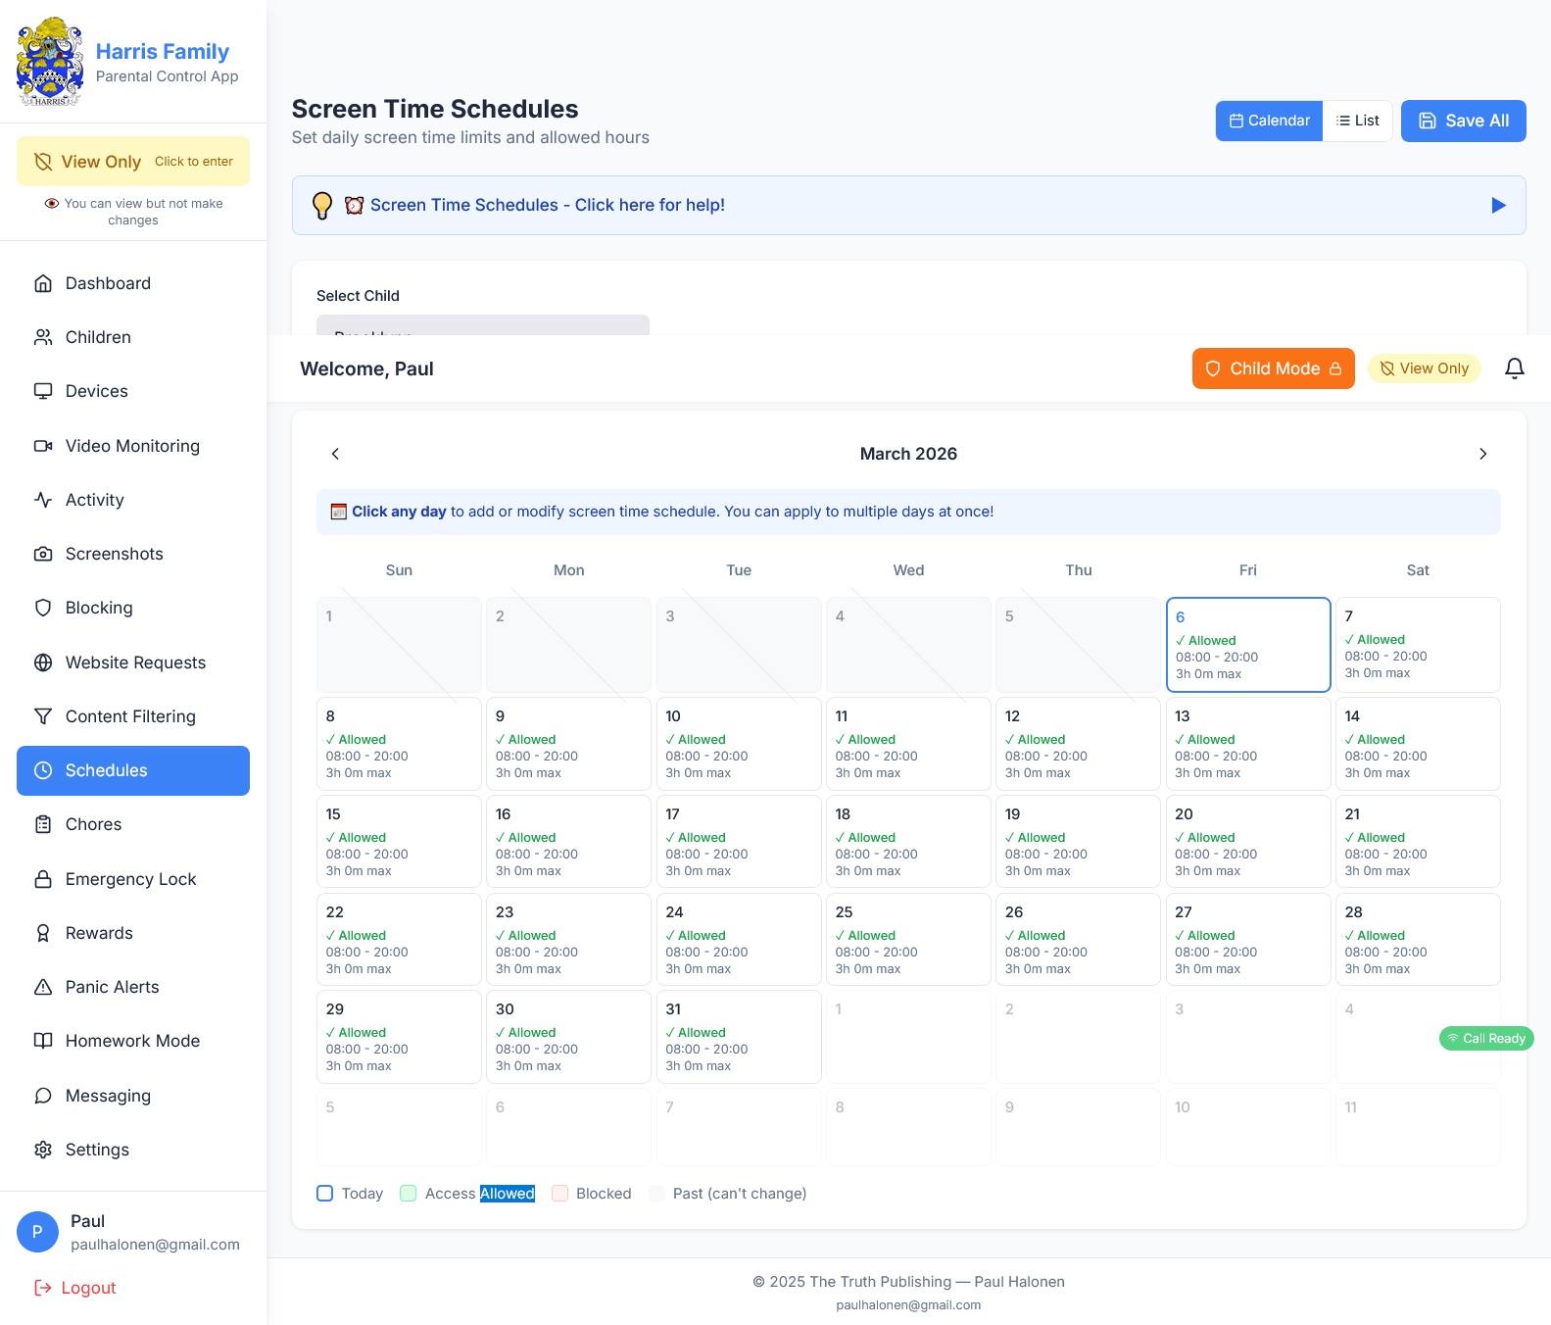1551x1325 pixels.
Task: Open March 8 schedule cell
Action: (399, 744)
